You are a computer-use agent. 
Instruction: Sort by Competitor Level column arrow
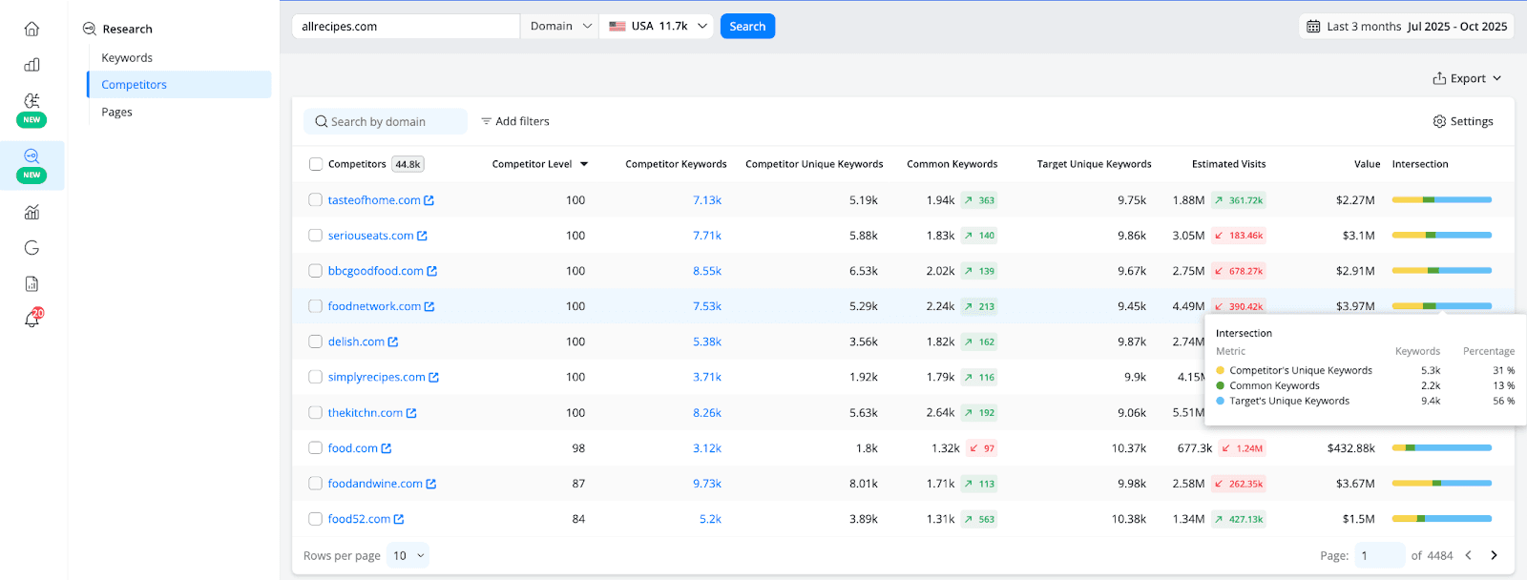click(584, 164)
